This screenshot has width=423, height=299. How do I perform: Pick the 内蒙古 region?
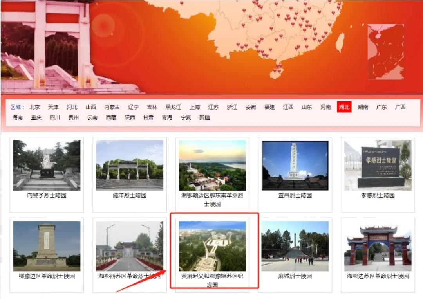112,107
